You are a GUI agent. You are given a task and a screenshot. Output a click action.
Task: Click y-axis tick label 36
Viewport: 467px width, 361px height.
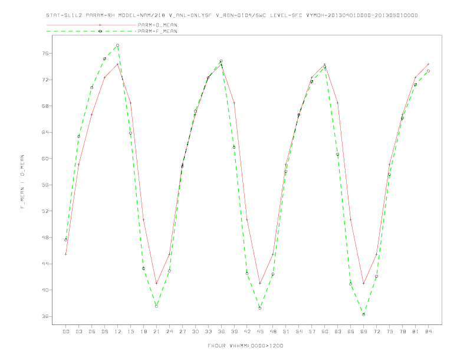[x=45, y=316]
